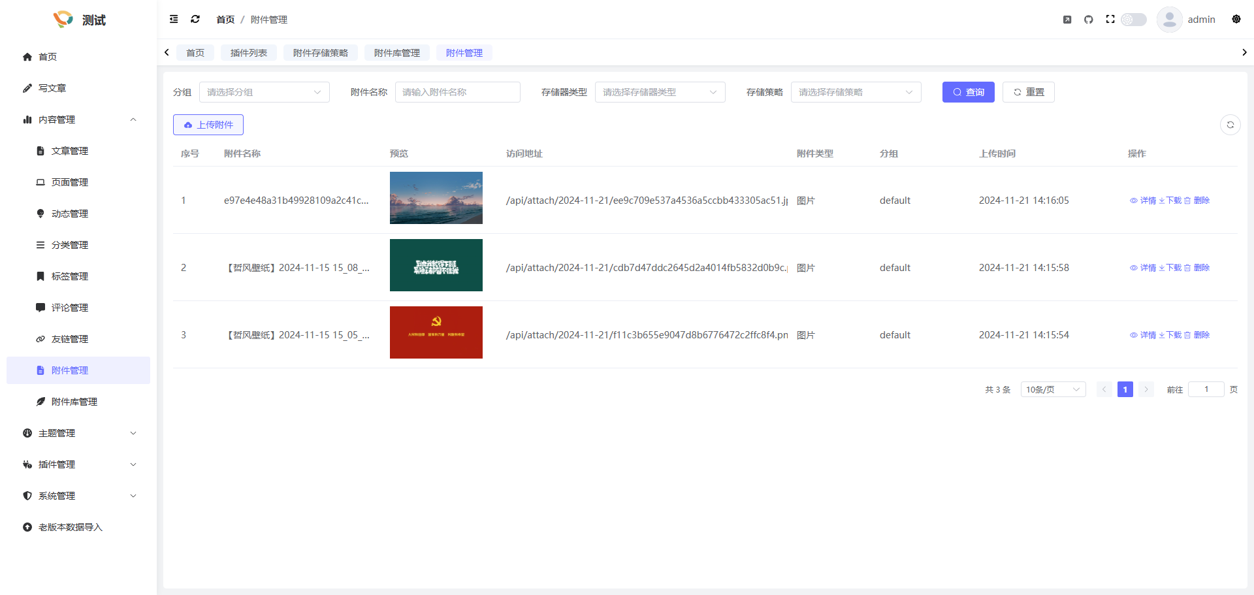
Task: Click the 上传附件 upload button
Action: point(208,125)
